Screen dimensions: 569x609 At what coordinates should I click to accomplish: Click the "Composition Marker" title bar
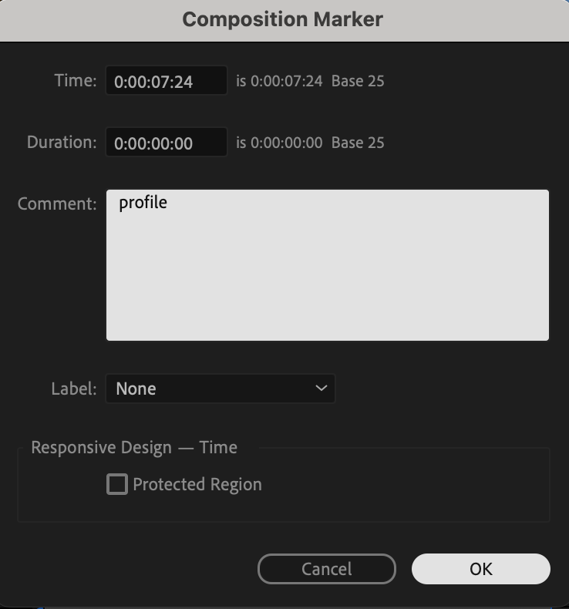pyautogui.click(x=283, y=19)
